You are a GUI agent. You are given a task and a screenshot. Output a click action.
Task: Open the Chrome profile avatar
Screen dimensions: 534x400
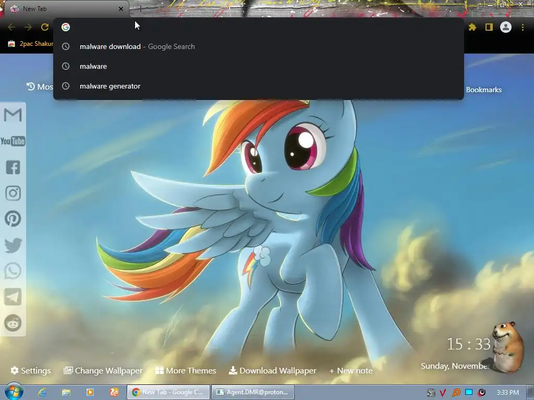coord(506,27)
